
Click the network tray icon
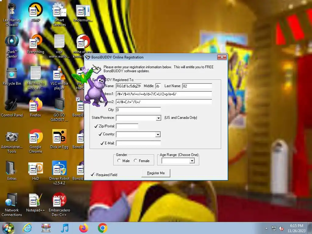coord(274,229)
